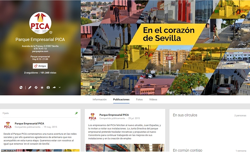
Task: Click Compartido públicamente on the July post
Action: (x=112, y=118)
